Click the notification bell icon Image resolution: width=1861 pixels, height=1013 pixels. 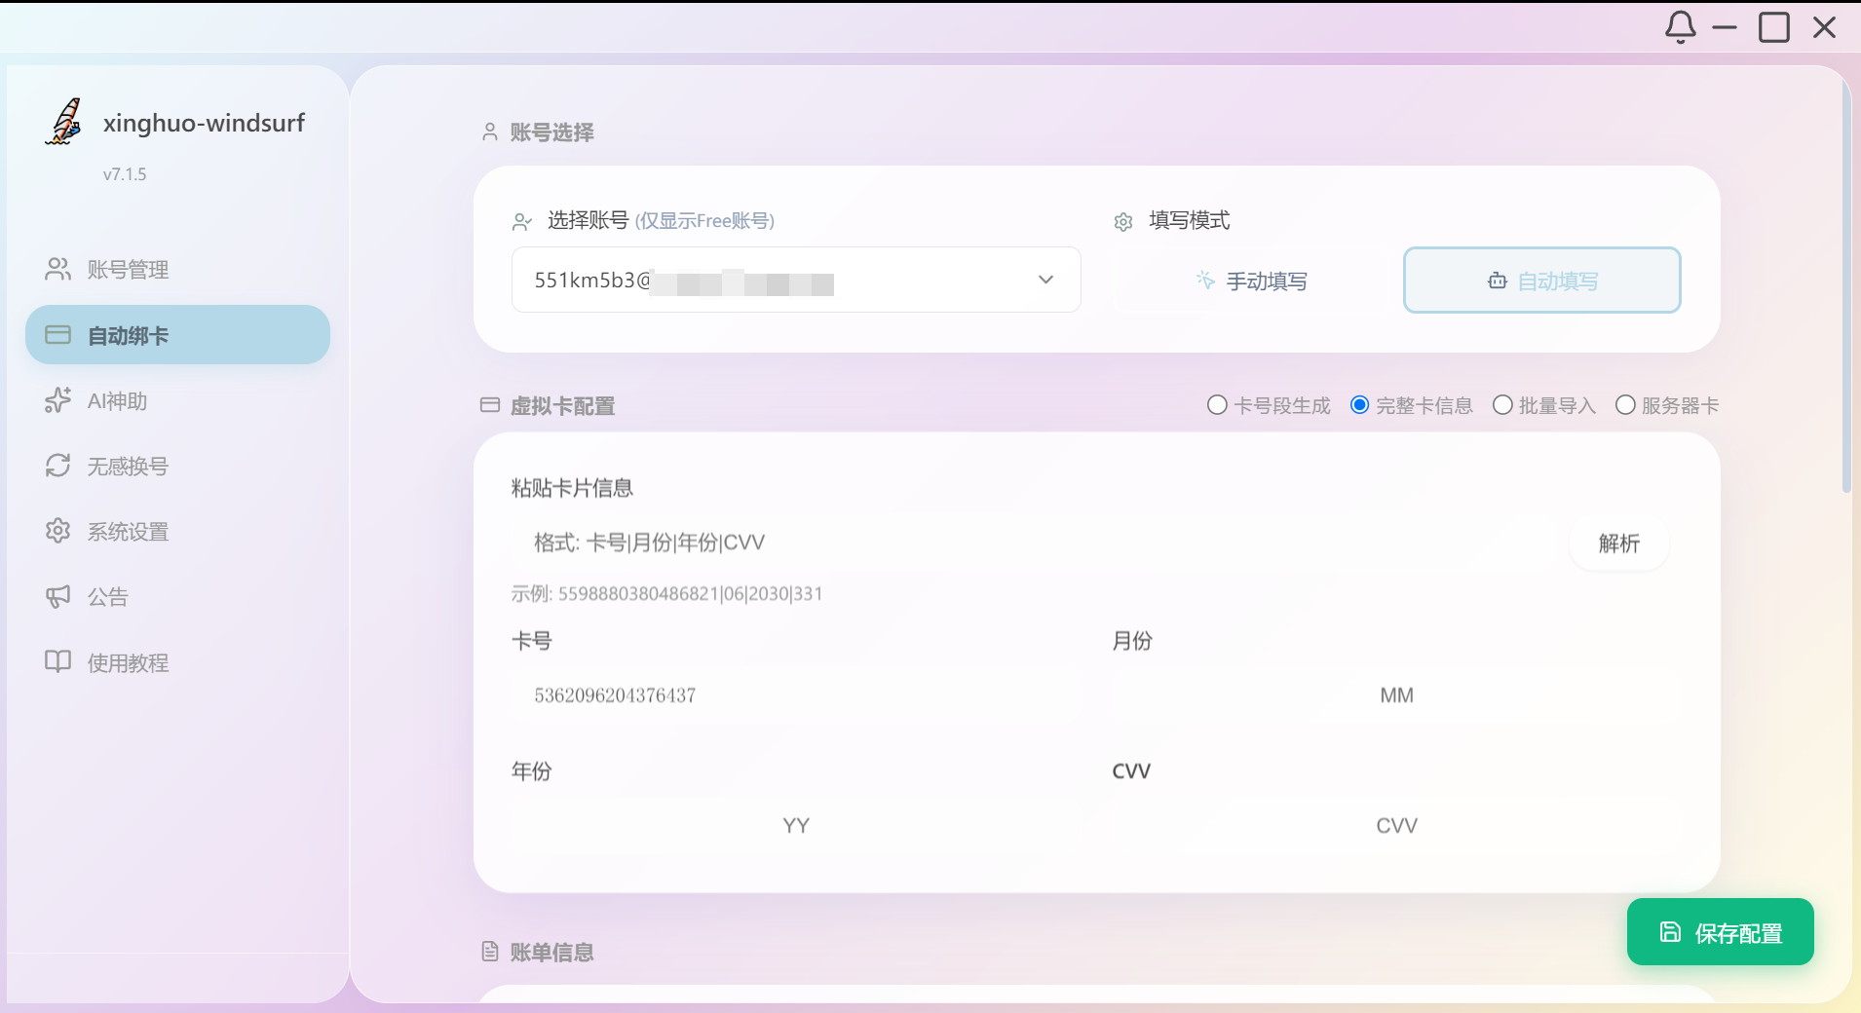pos(1680,27)
